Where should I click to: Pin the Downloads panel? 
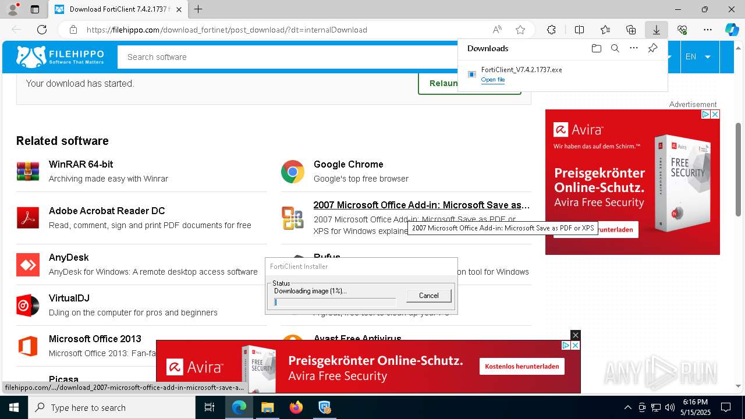click(652, 48)
